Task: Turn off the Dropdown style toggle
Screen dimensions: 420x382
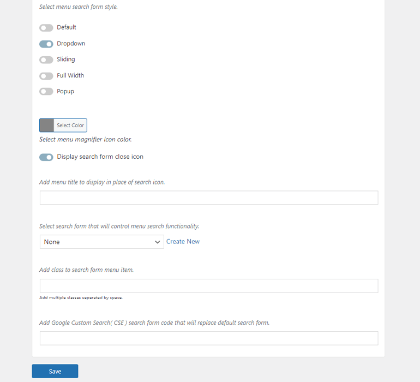Action: click(46, 44)
